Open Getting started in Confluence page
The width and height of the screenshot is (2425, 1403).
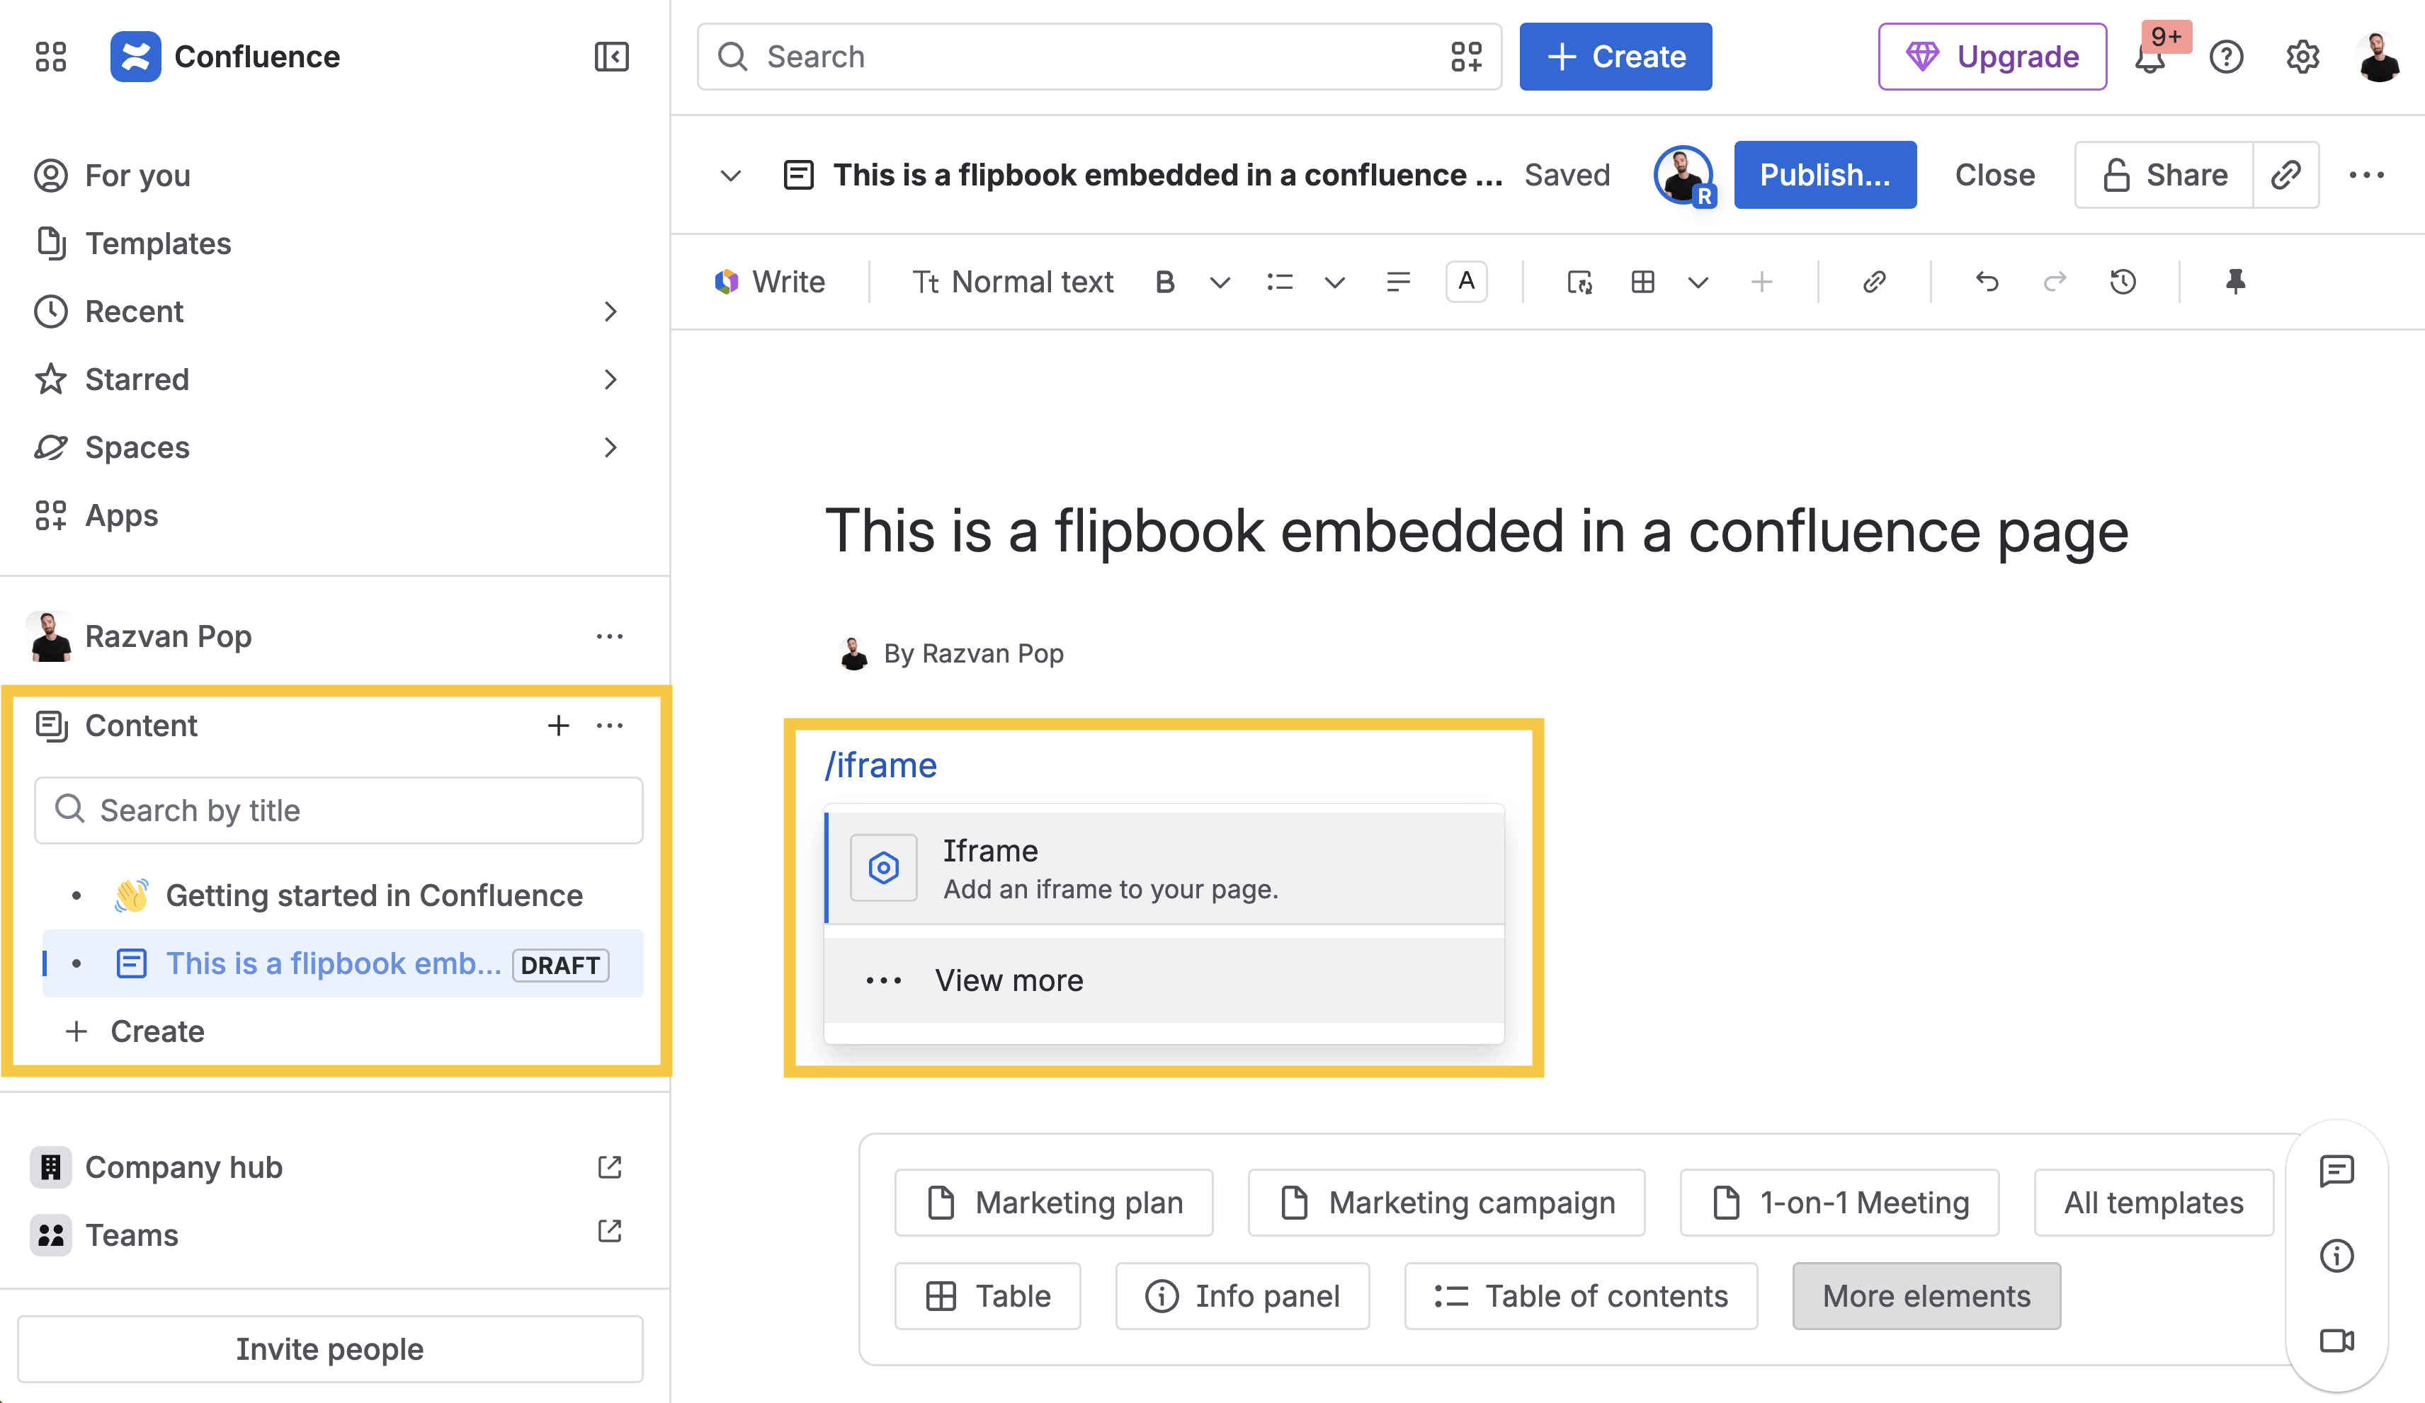(x=373, y=895)
